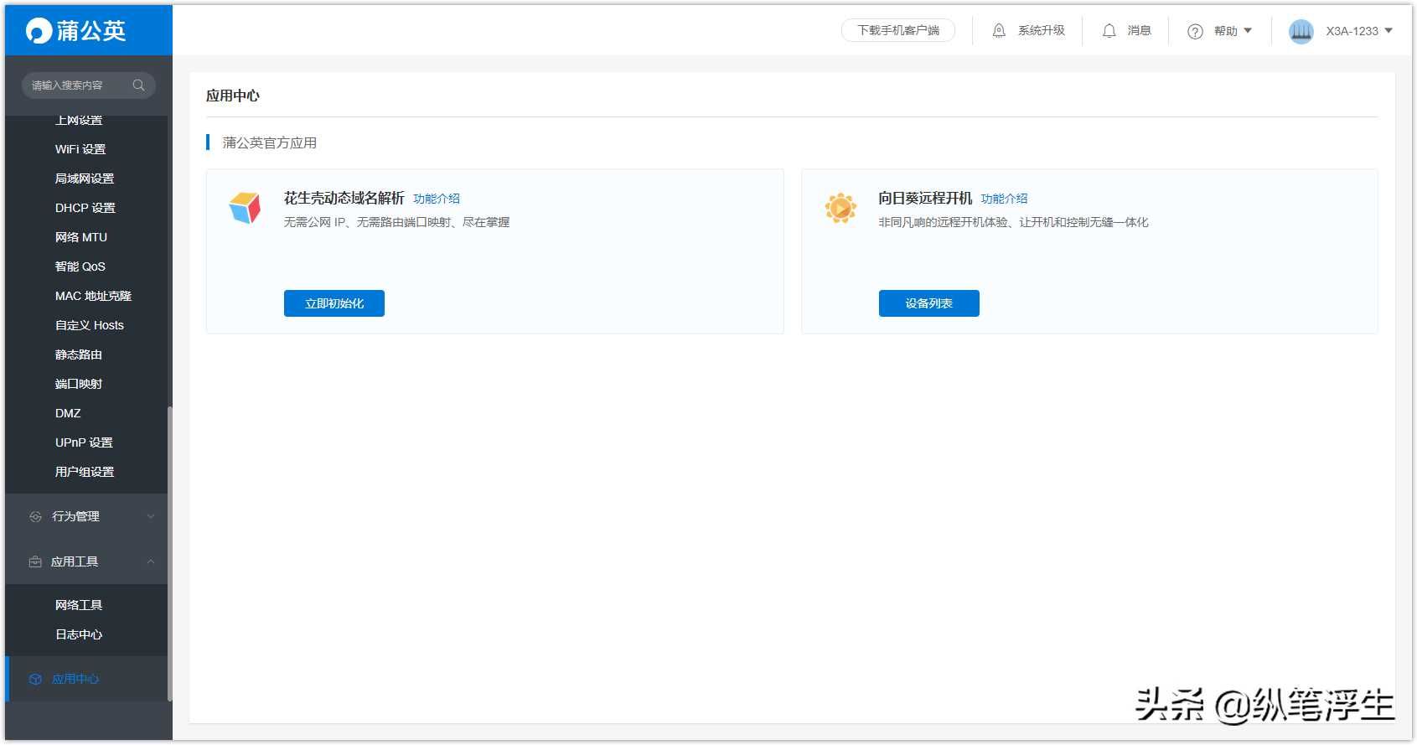Image resolution: width=1417 pixels, height=745 pixels.
Task: Go to 用户组设置 page
Action: click(x=85, y=472)
